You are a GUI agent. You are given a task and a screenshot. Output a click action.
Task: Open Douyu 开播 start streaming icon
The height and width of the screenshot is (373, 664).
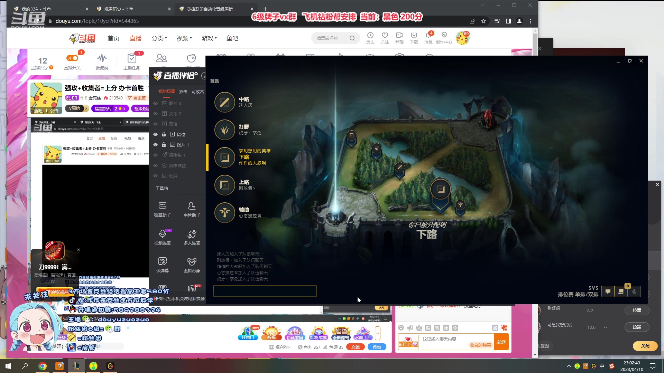click(399, 38)
